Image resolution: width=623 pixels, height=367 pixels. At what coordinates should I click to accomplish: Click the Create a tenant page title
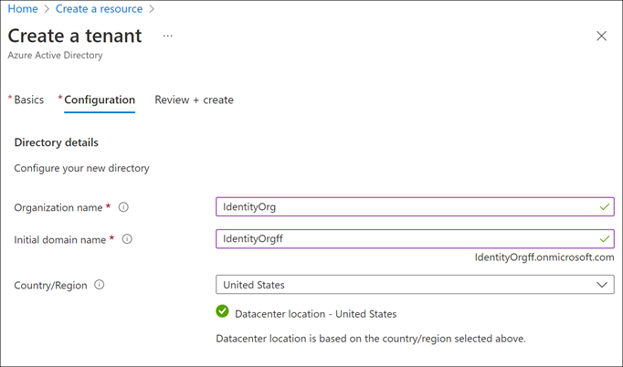(75, 36)
